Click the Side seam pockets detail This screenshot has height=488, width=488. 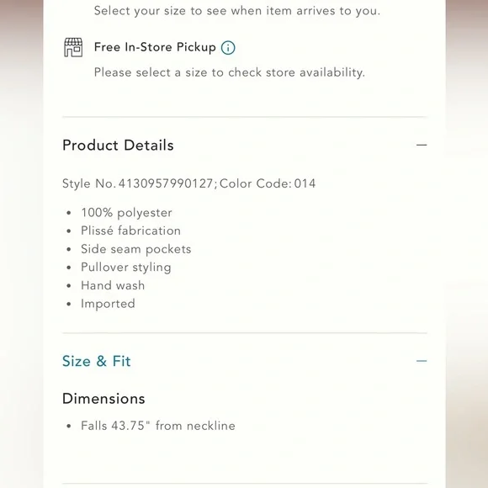click(136, 249)
